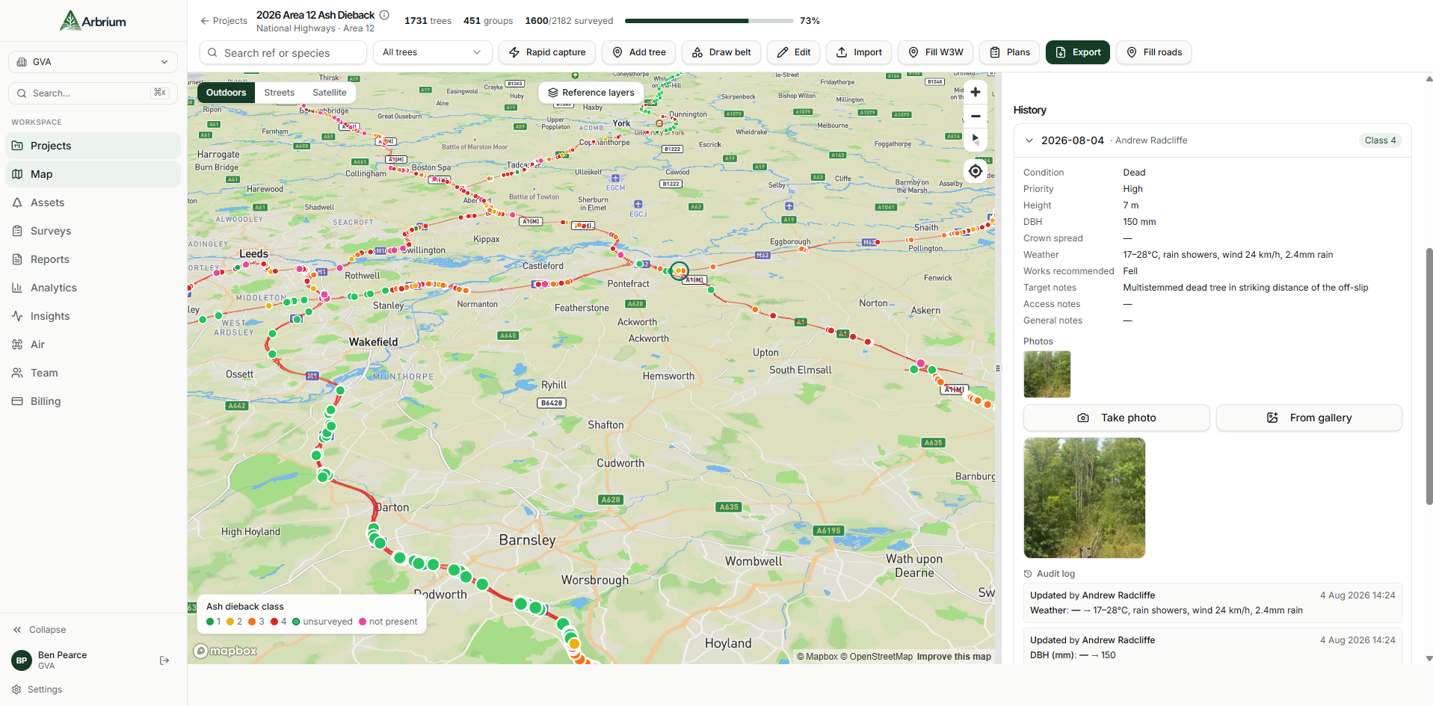Open the All trees filter dropdown

[x=432, y=52]
